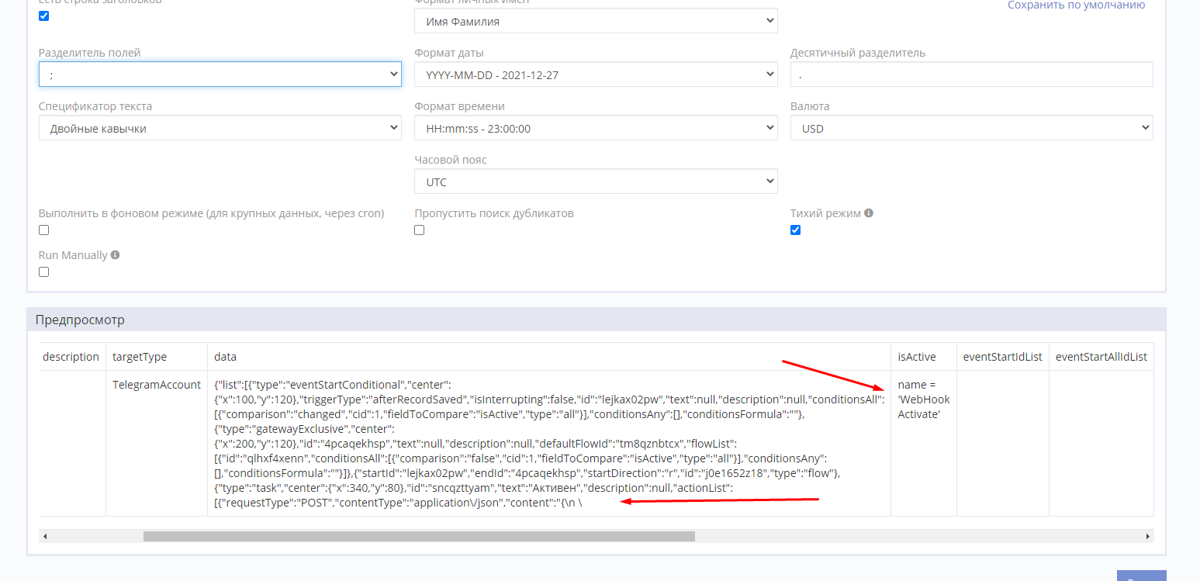The height and width of the screenshot is (581, 1200).
Task: Uncheck the header row checkbox at top
Action: [44, 16]
